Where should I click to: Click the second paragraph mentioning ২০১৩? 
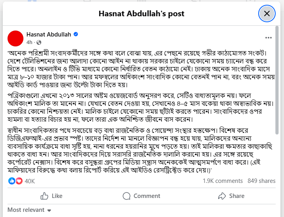click(x=140, y=108)
